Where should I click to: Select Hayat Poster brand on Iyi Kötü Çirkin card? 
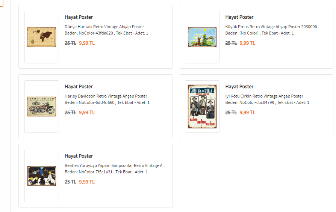[x=239, y=87]
